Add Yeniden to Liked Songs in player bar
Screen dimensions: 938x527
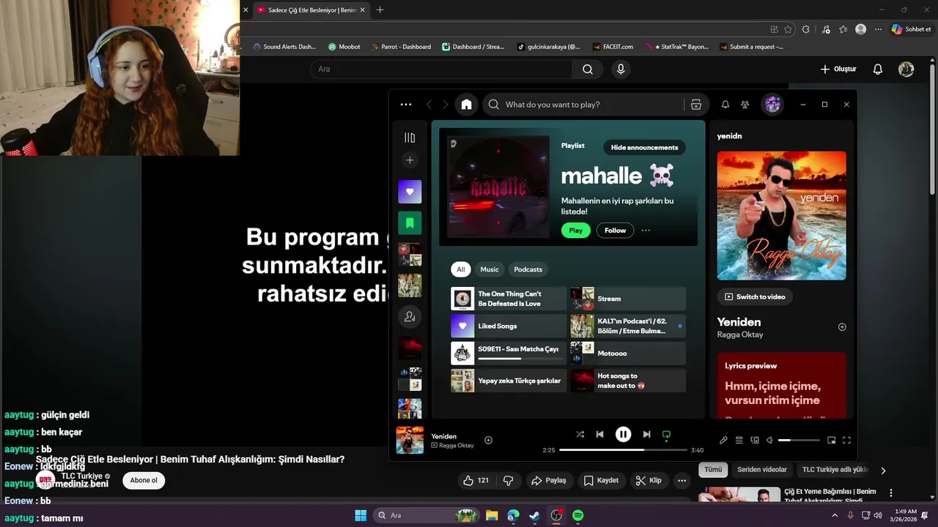[x=488, y=440]
